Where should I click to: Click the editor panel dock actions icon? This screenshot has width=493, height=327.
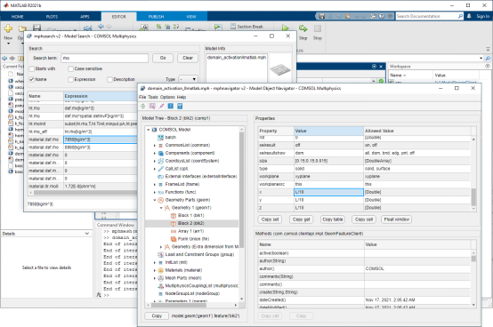coord(374,67)
